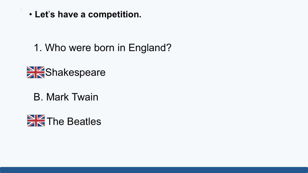The image size is (308, 173).
Task: Click the bold word Let's
Action: (x=45, y=14)
